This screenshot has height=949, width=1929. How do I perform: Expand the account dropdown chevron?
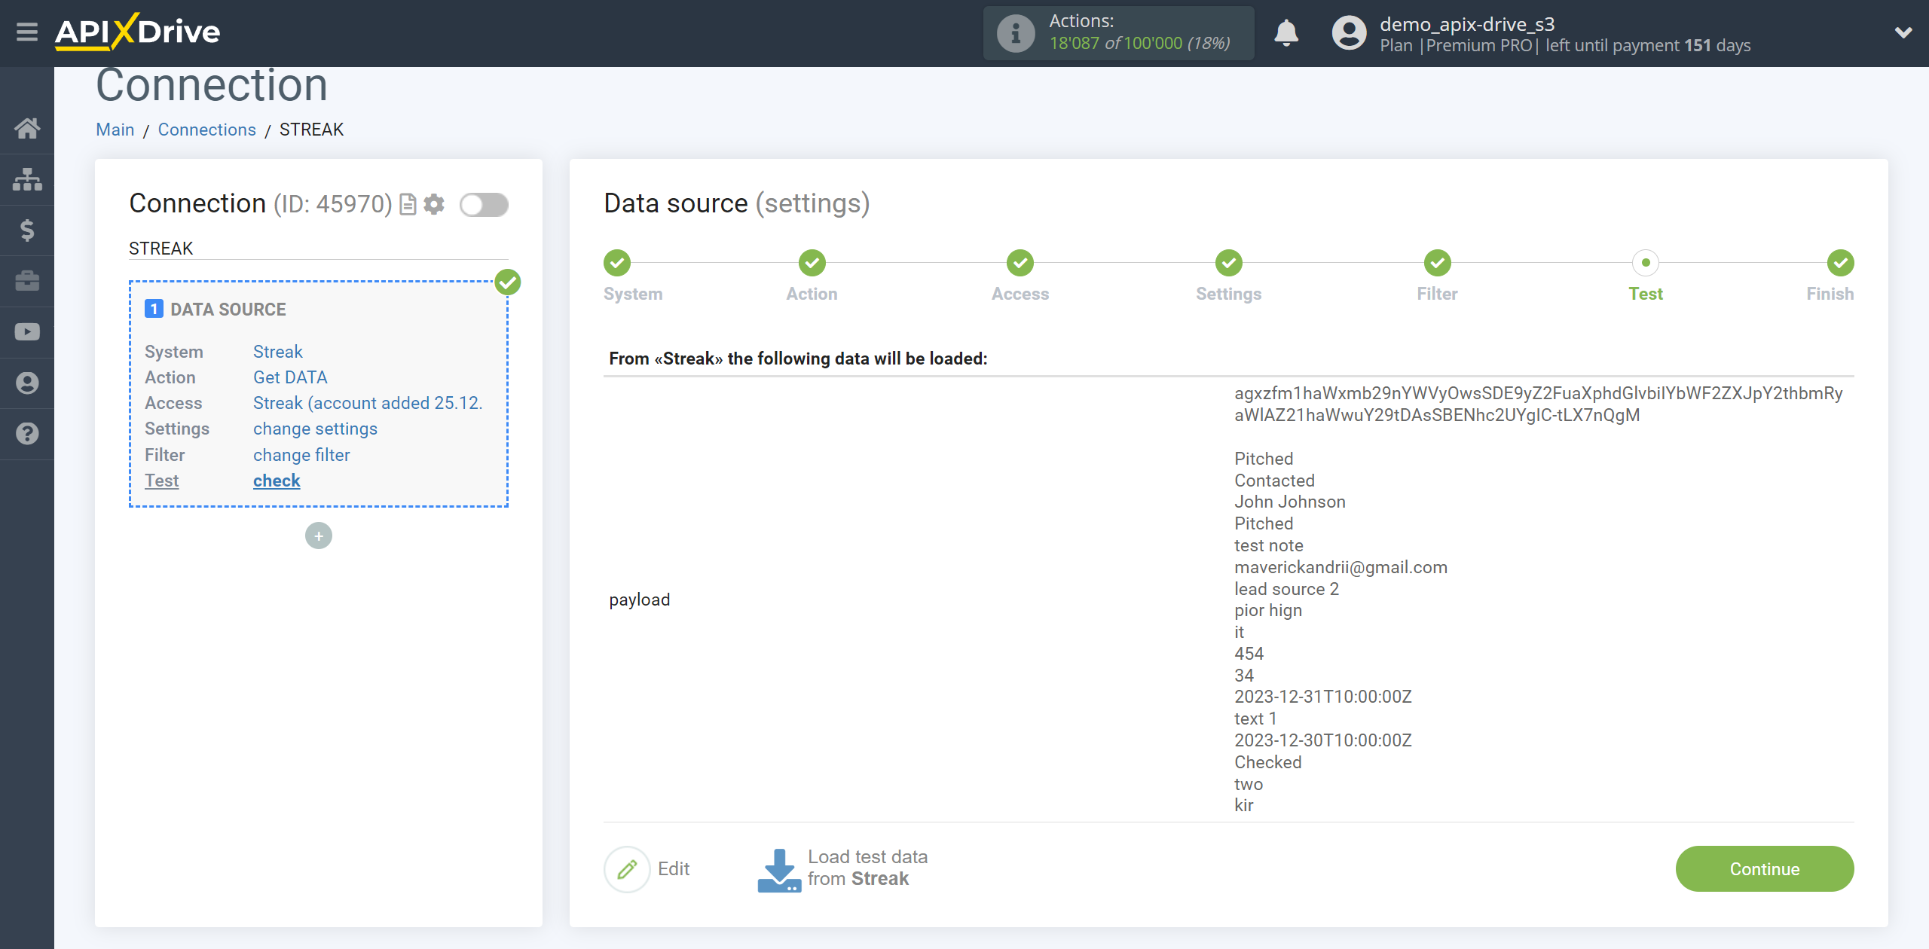(1903, 32)
